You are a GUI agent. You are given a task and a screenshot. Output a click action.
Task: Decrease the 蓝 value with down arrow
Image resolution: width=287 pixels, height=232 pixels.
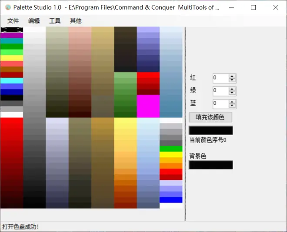232,106
